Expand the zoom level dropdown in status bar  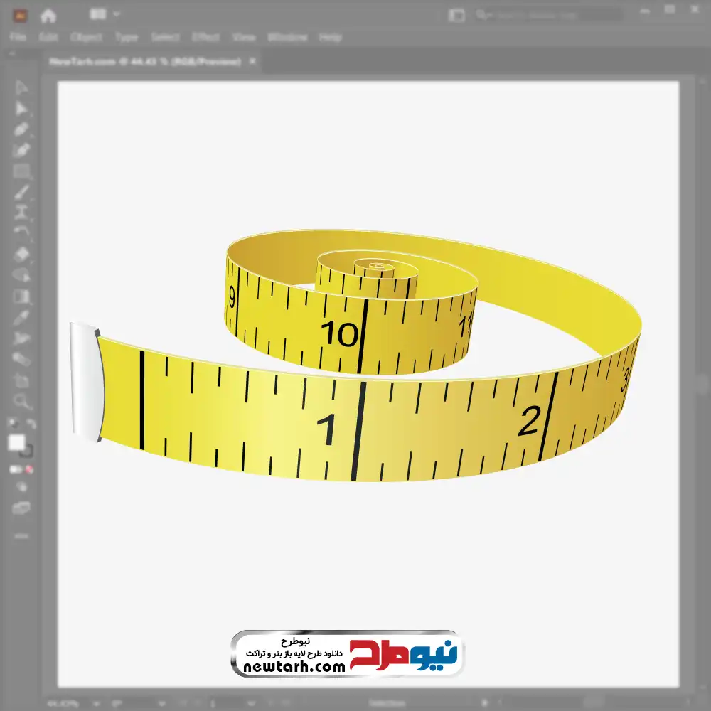[96, 704]
